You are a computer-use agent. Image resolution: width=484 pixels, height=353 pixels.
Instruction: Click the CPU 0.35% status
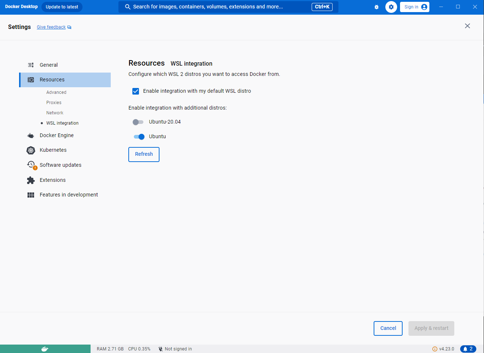point(139,349)
